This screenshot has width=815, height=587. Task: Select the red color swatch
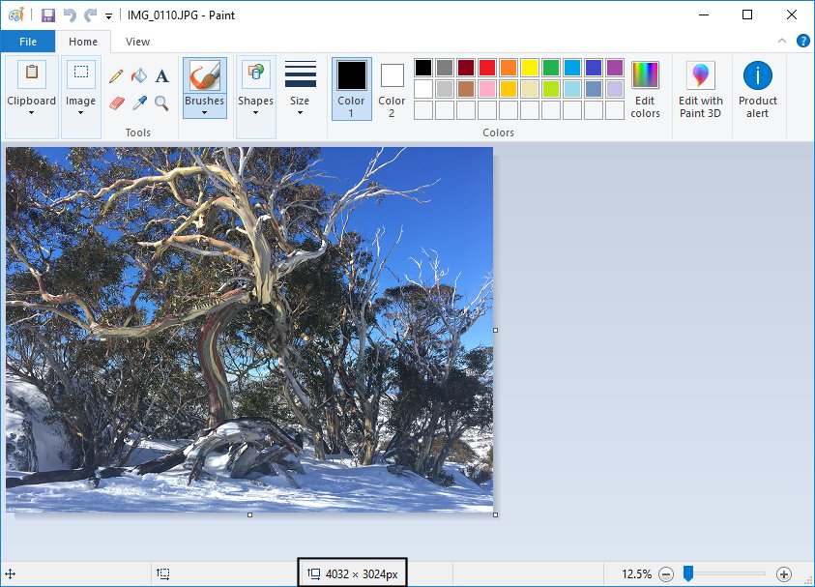coord(488,67)
